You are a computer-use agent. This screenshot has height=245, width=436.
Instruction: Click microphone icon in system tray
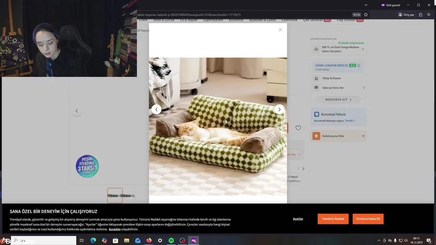(395, 241)
